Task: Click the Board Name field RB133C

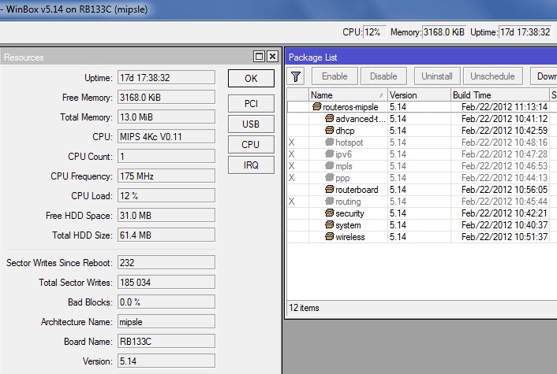Action: 166,342
